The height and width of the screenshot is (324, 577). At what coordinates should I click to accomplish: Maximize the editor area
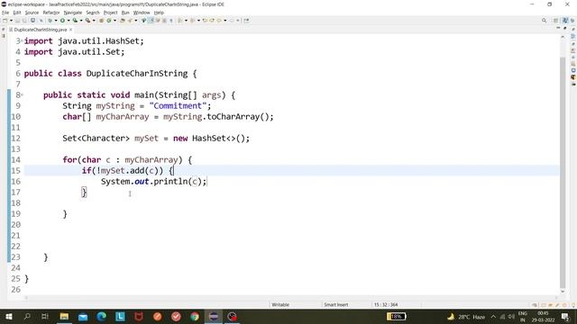tap(565, 28)
